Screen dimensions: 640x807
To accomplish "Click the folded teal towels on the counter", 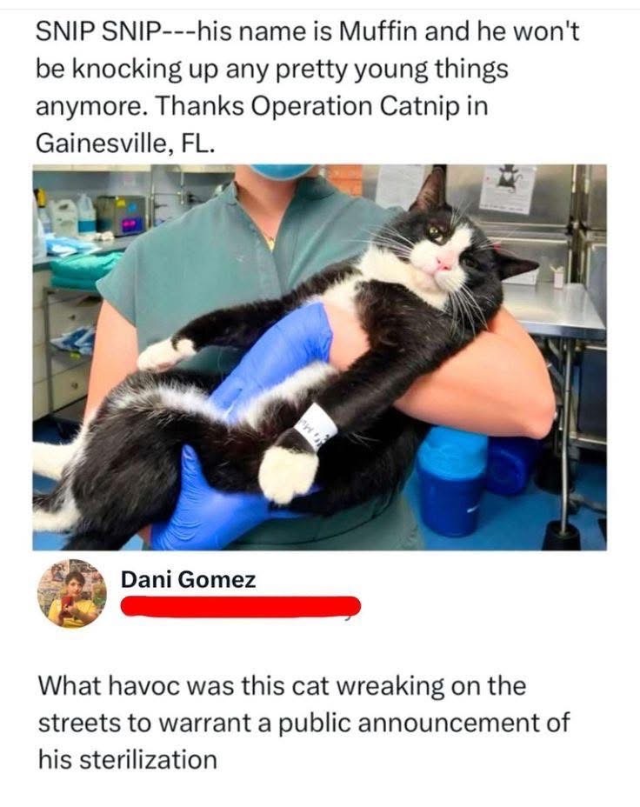I will coord(85,270).
